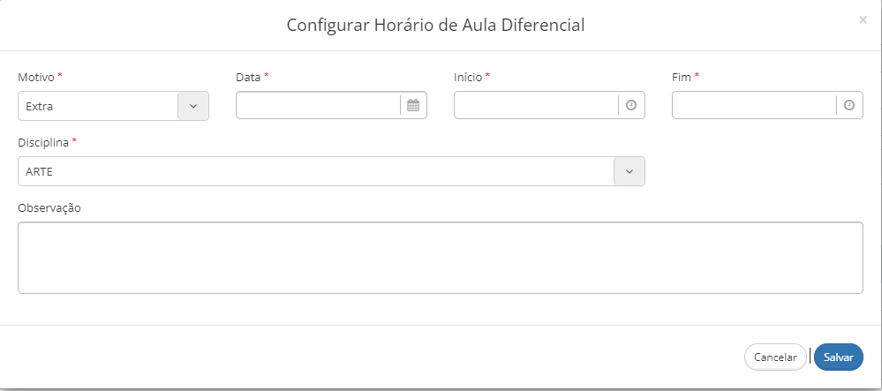Click the Data field label
882x391 pixels.
249,78
